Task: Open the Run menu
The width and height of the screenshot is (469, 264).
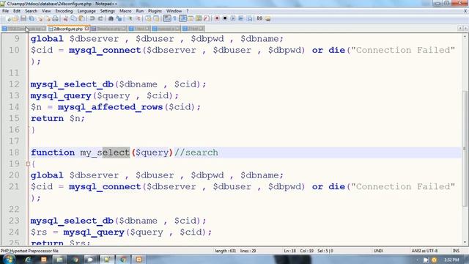Action: pyautogui.click(x=140, y=11)
